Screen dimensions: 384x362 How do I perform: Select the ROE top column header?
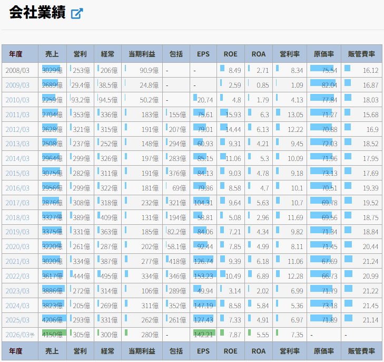[230, 54]
